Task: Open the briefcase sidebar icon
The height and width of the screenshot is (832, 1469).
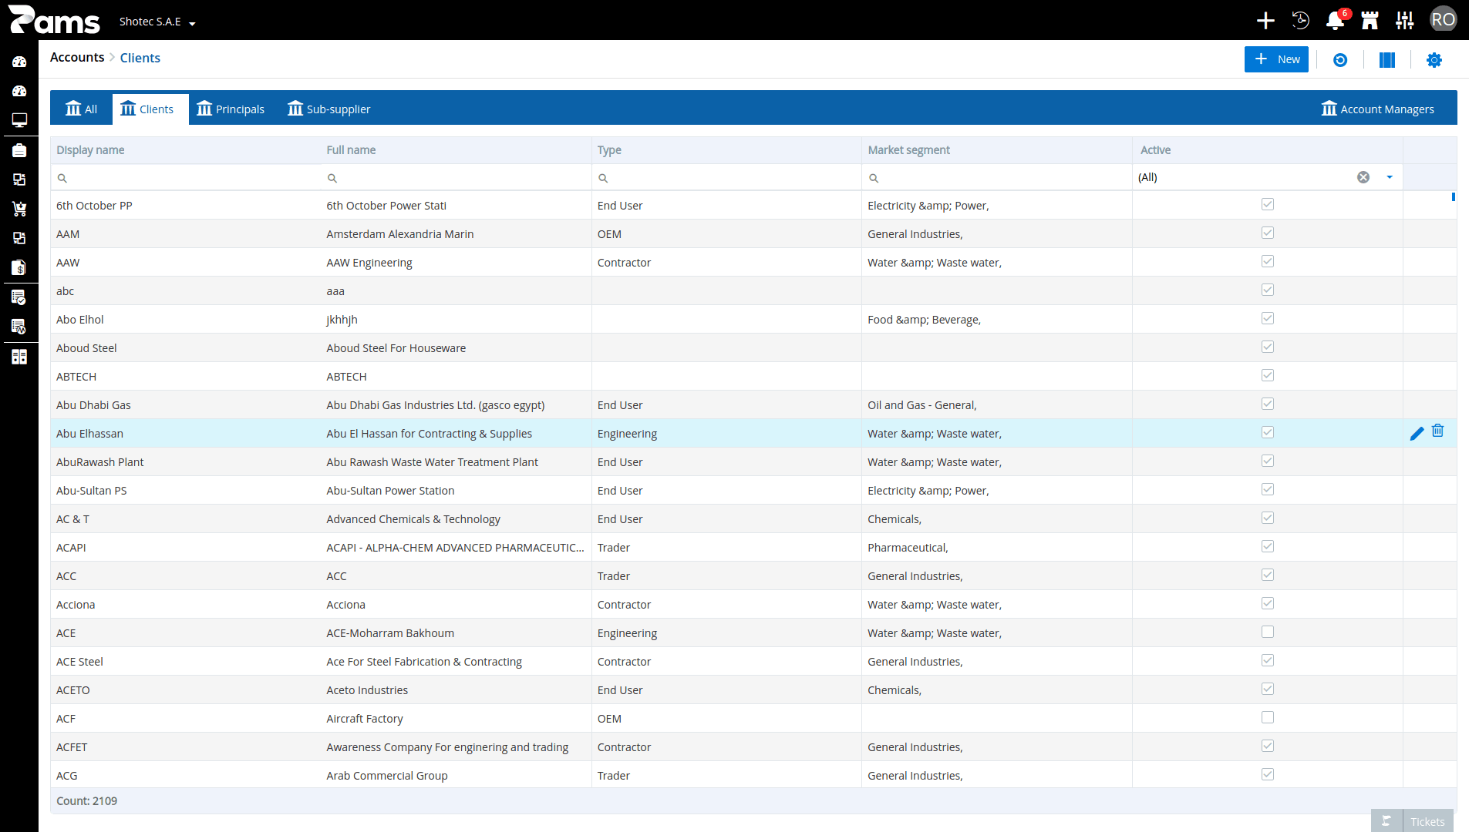Action: (x=19, y=150)
